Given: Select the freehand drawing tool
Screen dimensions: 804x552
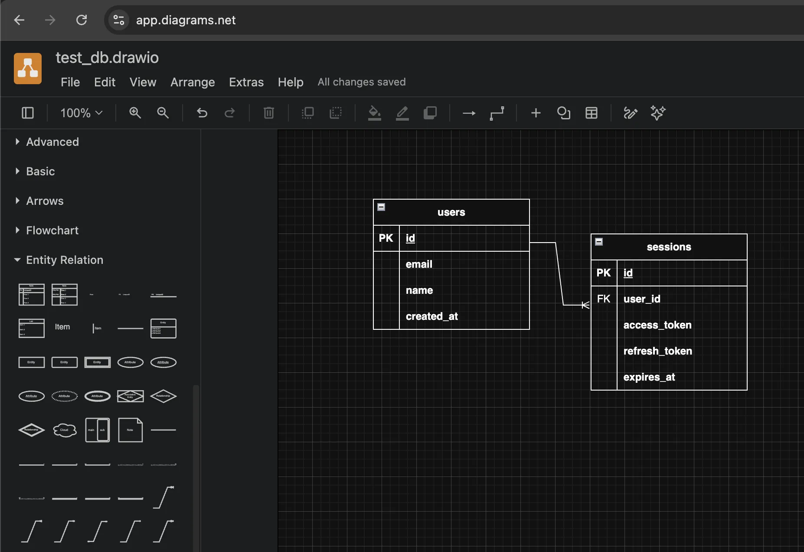Looking at the screenshot, I should pyautogui.click(x=631, y=113).
